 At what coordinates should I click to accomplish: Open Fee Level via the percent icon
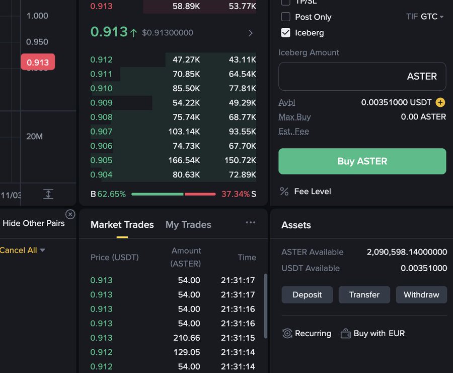(x=283, y=192)
